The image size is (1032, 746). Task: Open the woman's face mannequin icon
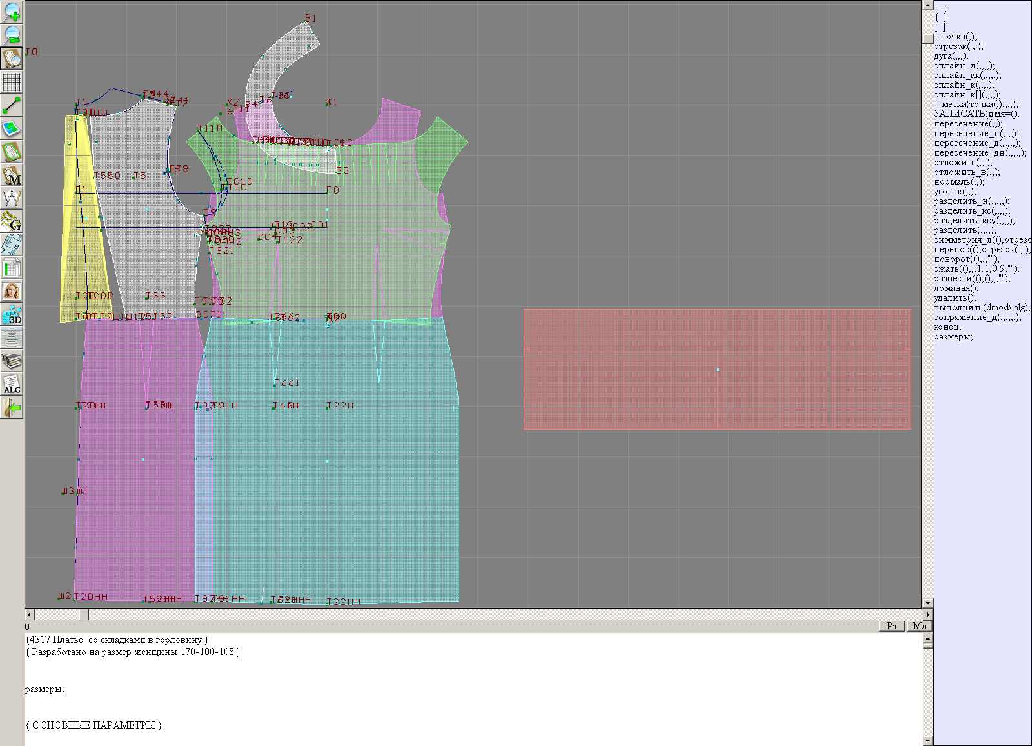pyautogui.click(x=12, y=291)
